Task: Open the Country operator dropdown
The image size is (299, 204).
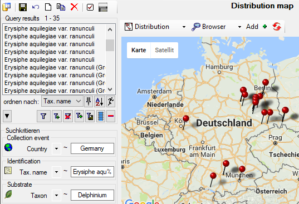Action: pyautogui.click(x=56, y=148)
